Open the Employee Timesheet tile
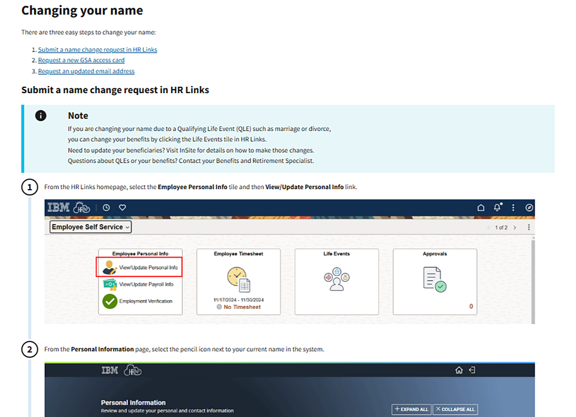 pos(238,281)
